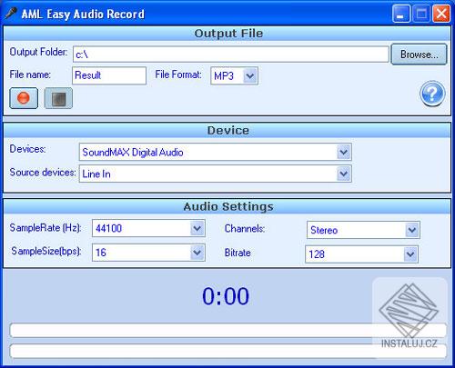
Task: Click the microphone icon in the title bar
Action: (11, 14)
